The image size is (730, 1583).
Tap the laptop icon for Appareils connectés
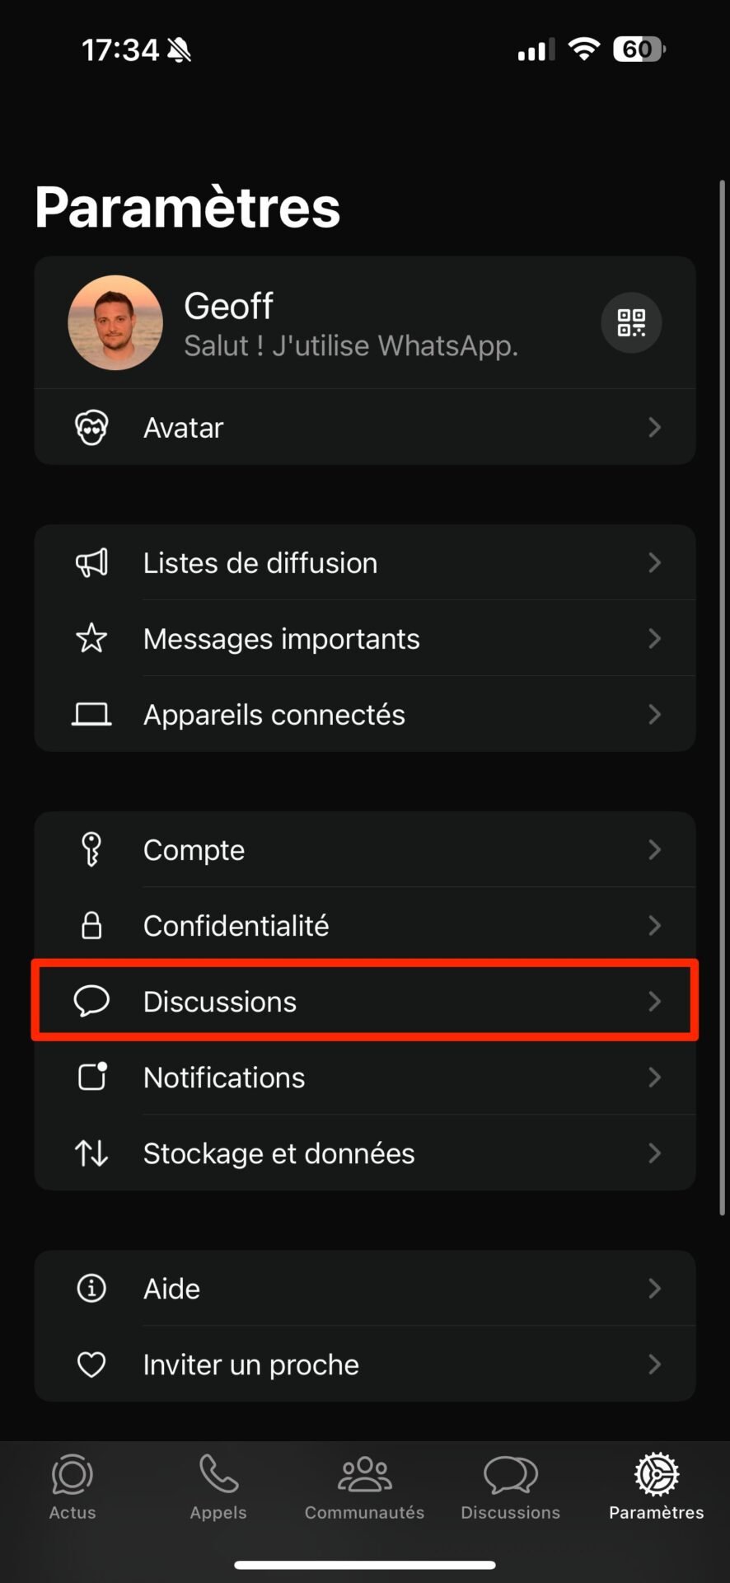click(91, 714)
